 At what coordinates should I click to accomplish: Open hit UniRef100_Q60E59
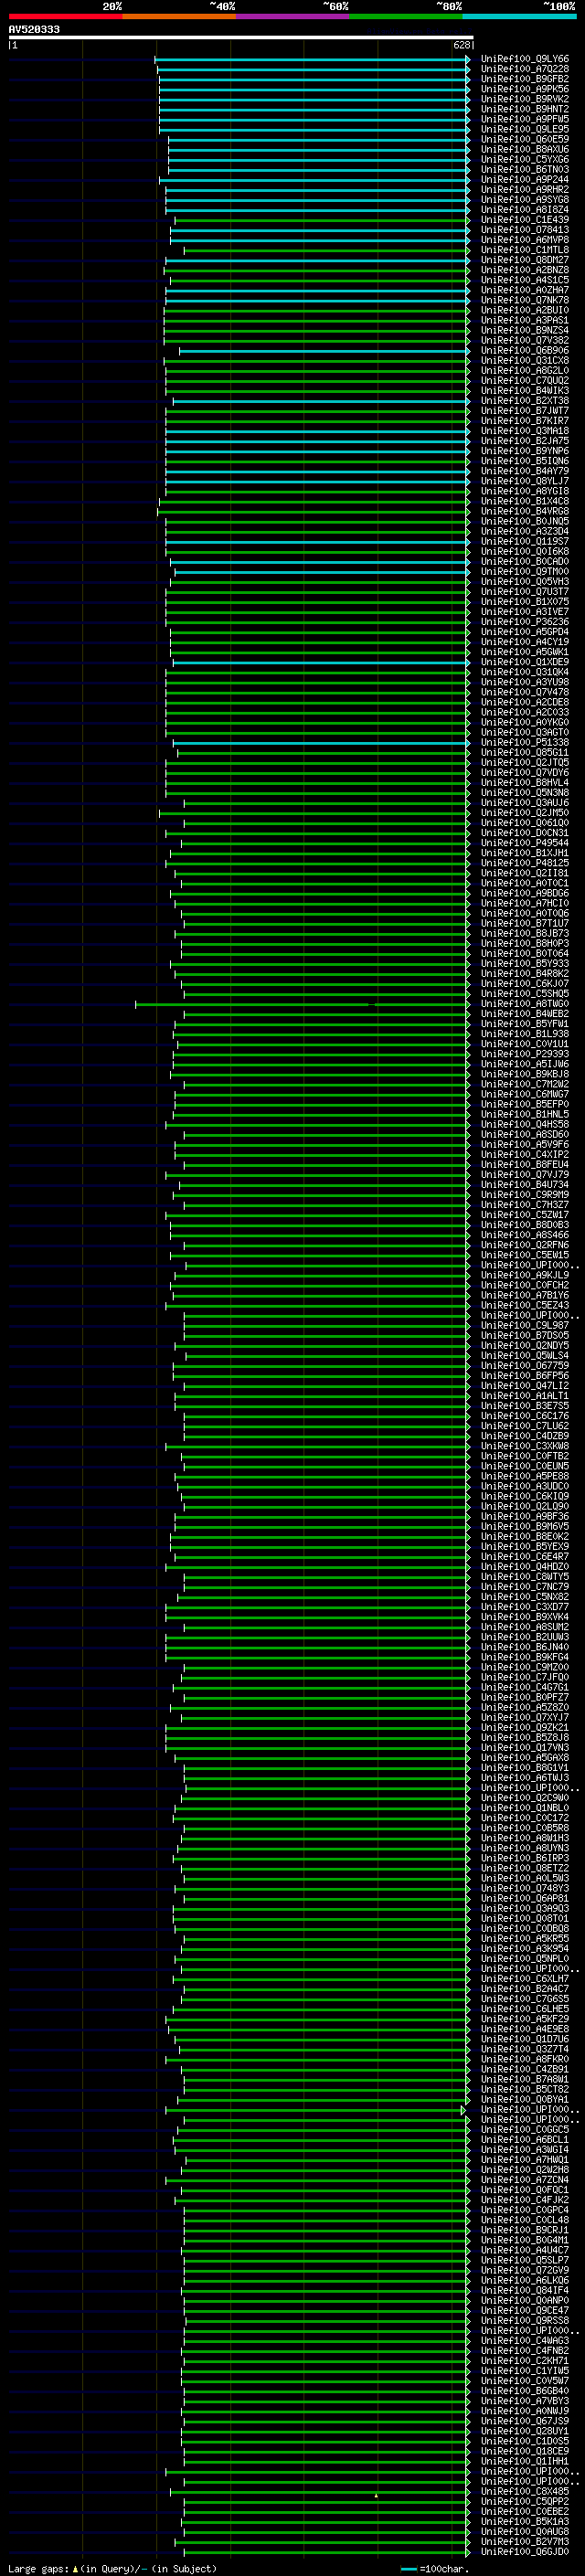coord(524,139)
